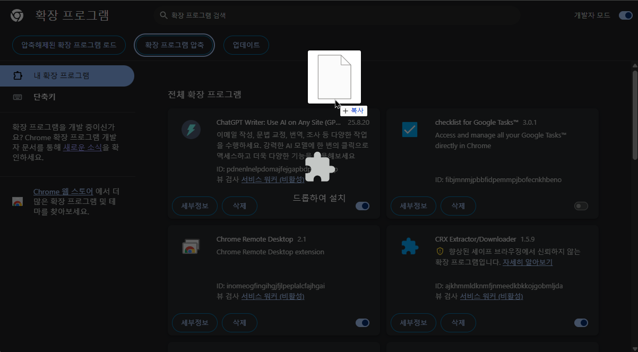This screenshot has width=638, height=352.
Task: Click the extensions puzzle icon in sidebar
Action: click(18, 75)
